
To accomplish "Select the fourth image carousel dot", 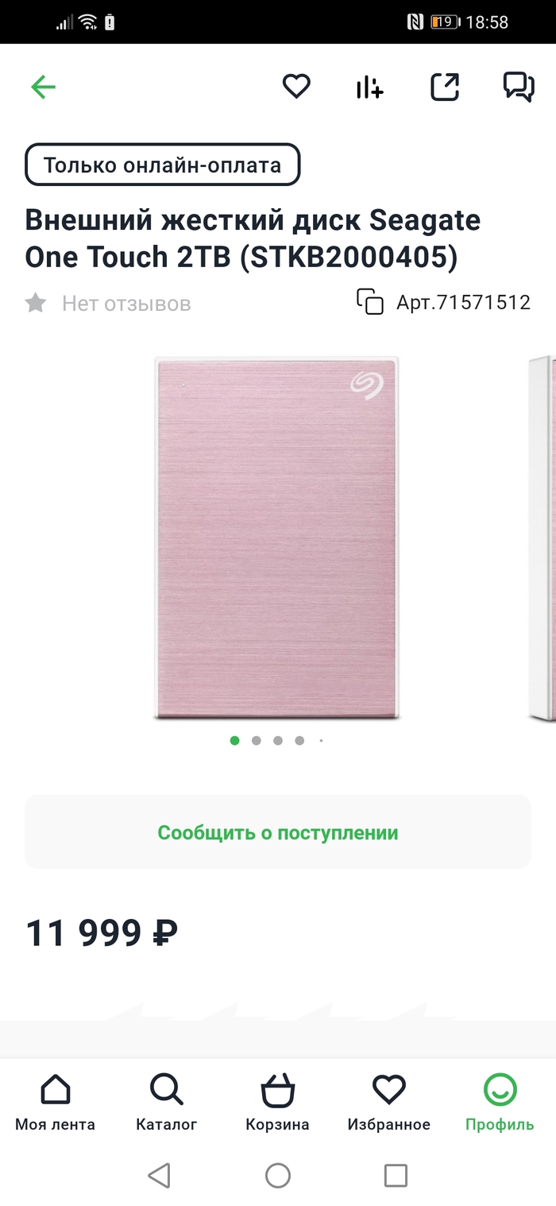I will (299, 740).
